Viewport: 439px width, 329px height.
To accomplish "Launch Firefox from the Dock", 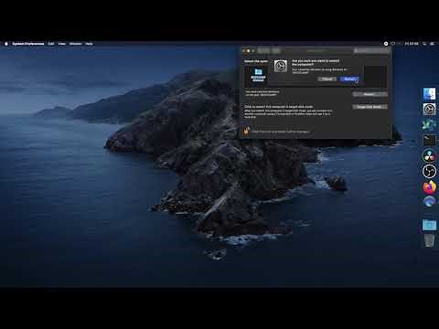I will click(x=429, y=186).
